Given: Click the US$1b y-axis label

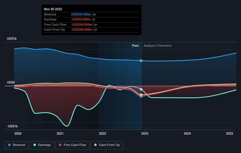Looking at the screenshot, I should coord(12,39).
